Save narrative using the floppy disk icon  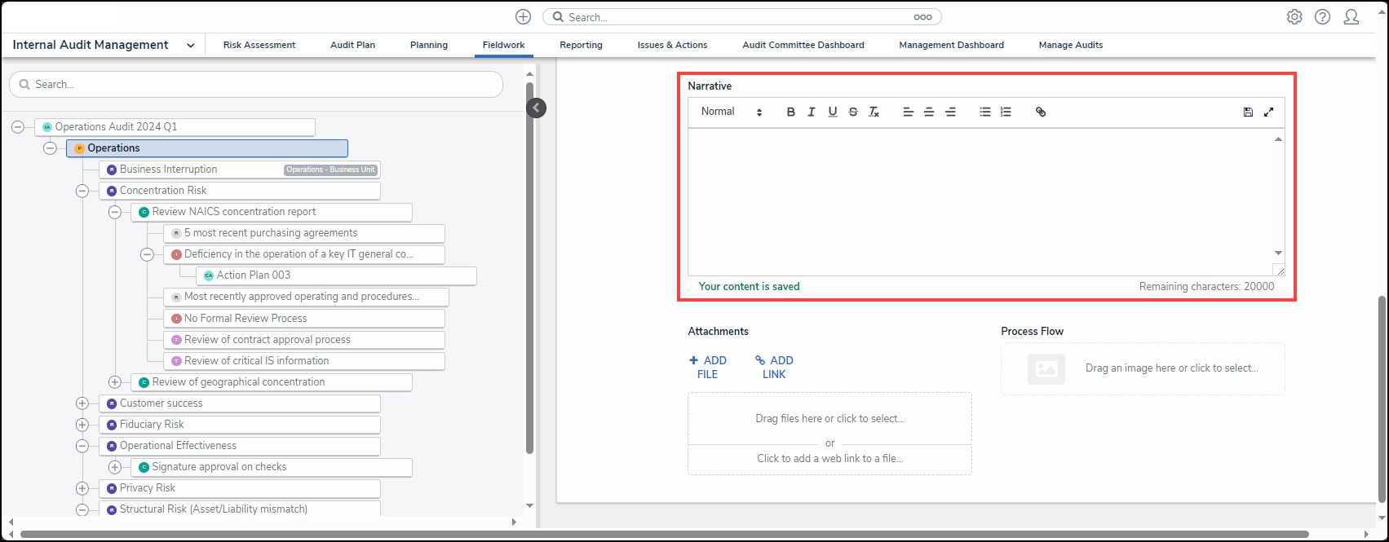pyautogui.click(x=1248, y=112)
